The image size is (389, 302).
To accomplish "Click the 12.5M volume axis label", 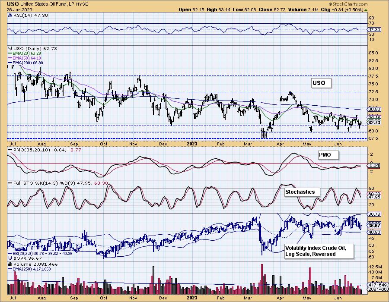I will coord(375,267).
